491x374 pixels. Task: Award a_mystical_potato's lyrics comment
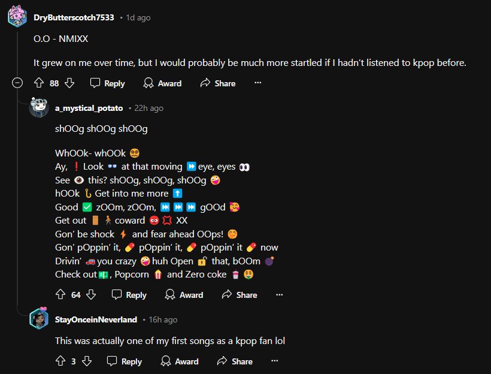183,294
